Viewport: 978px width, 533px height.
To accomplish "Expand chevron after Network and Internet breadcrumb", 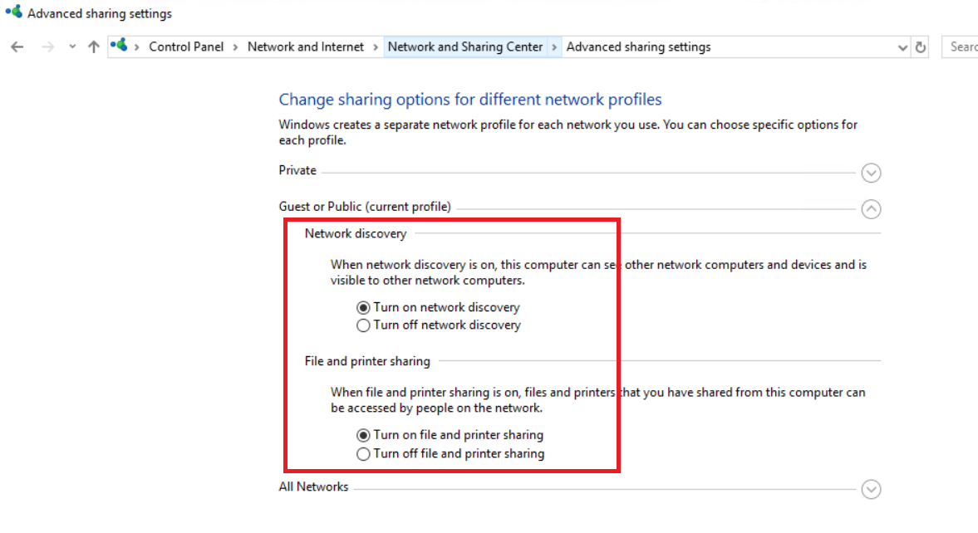I will point(376,47).
